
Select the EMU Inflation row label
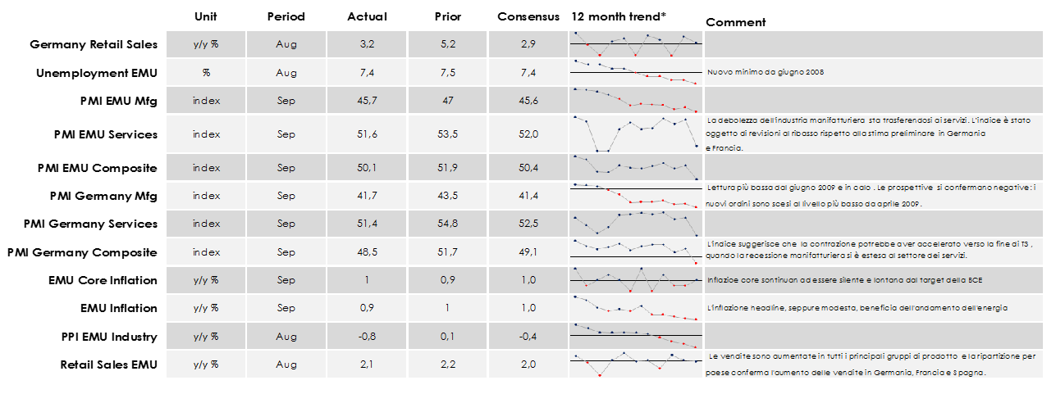click(118, 308)
